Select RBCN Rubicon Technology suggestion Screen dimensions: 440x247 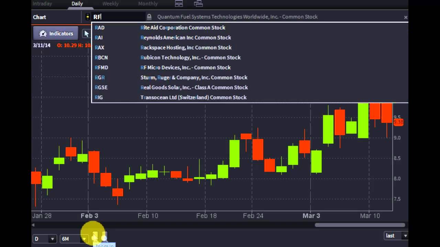coord(250,57)
